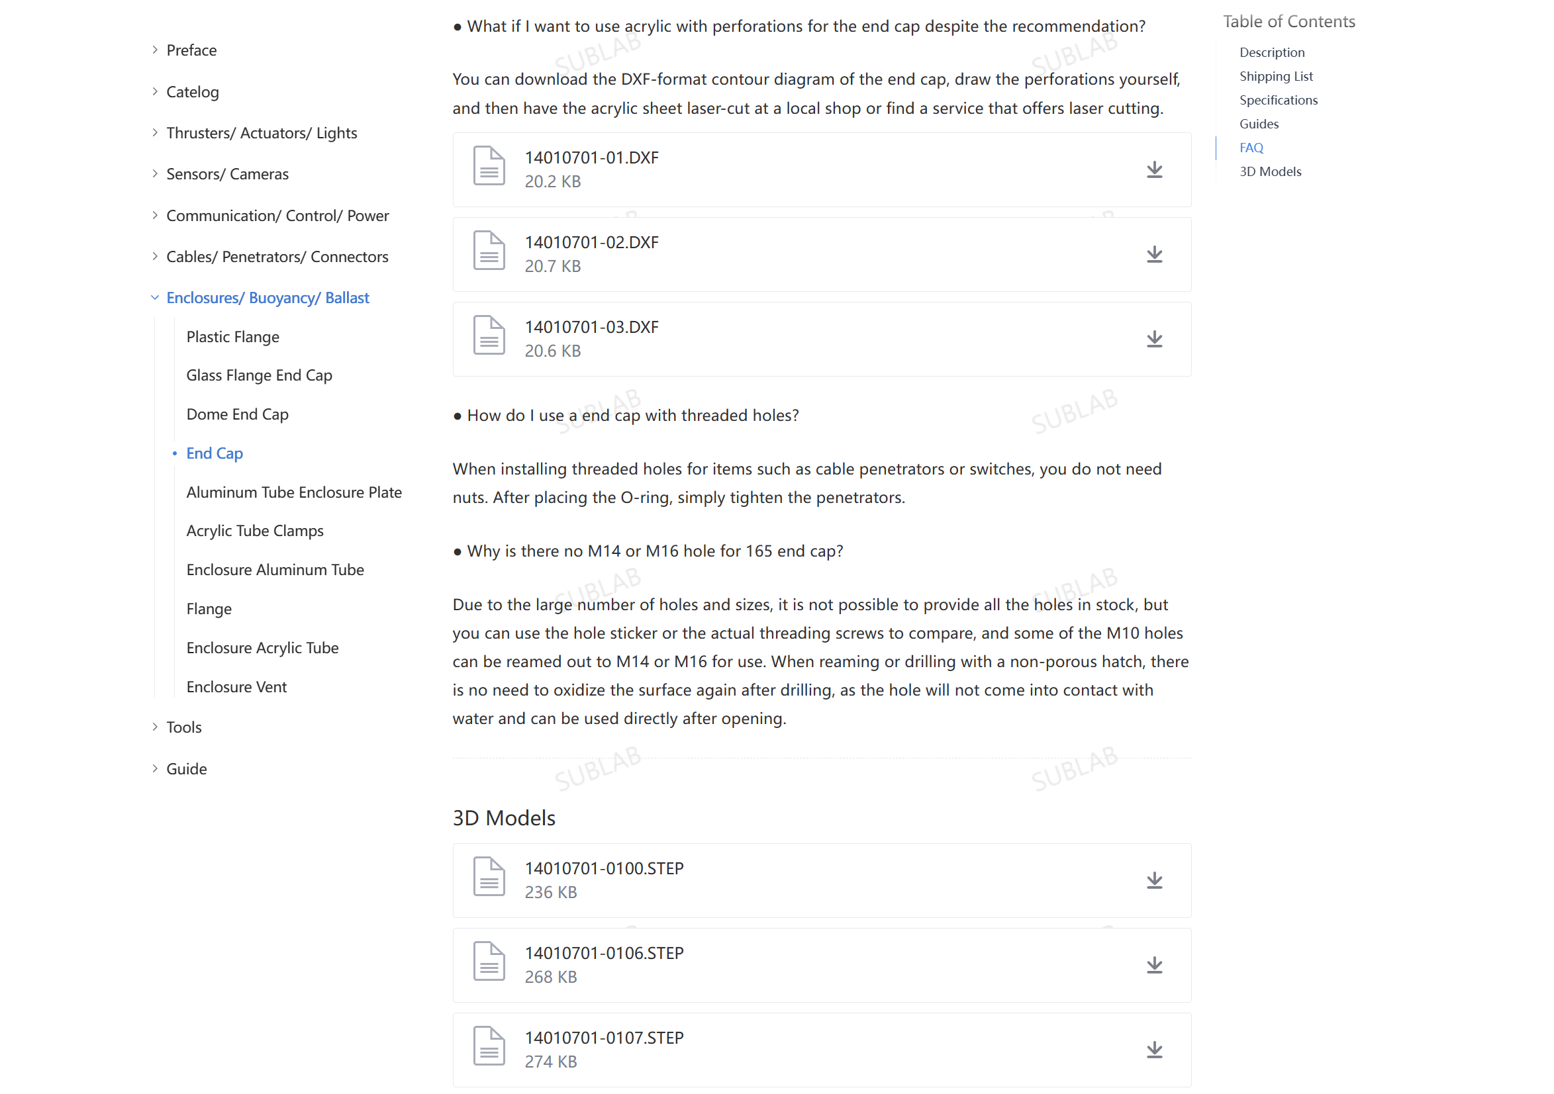Jump to Guides section

(x=1259, y=123)
